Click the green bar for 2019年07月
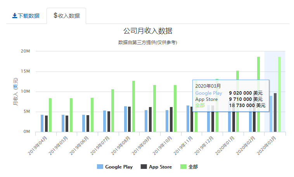 click(112, 111)
